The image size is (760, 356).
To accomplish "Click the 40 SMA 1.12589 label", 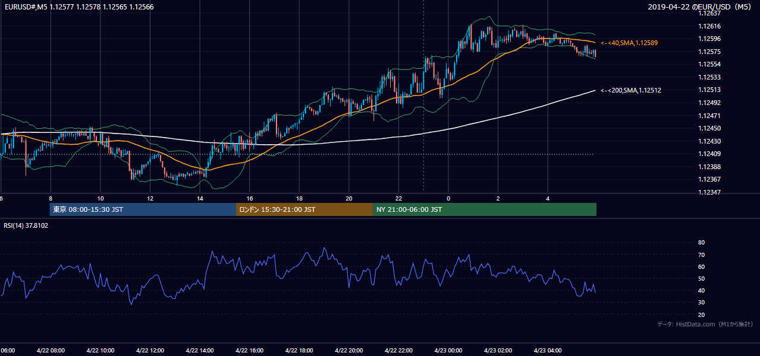I will pos(629,43).
